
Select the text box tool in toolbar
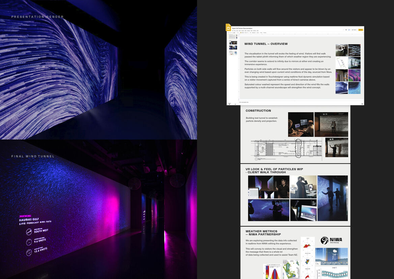[243, 33]
